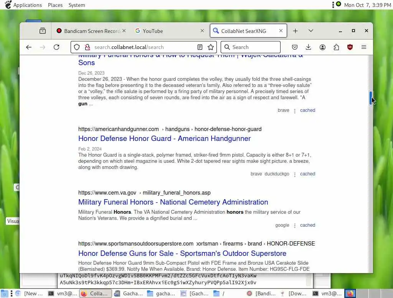Click the page vertical scrollbar thumb
Screen dimensions: 393x298
370,98
